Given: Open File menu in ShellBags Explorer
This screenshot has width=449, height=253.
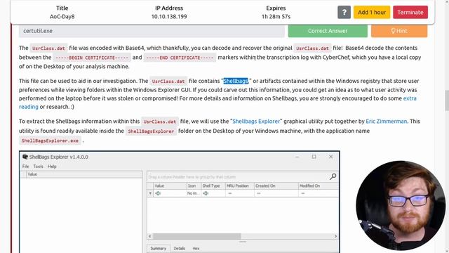Looking at the screenshot, I should click(25, 167).
